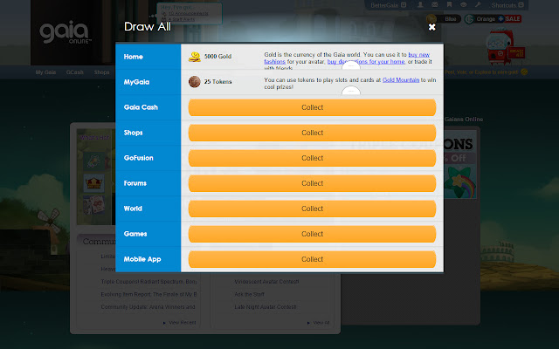Open the Late Night Avatar Contest thread
Viewport: 559px width, 349px height.
(x=266, y=307)
